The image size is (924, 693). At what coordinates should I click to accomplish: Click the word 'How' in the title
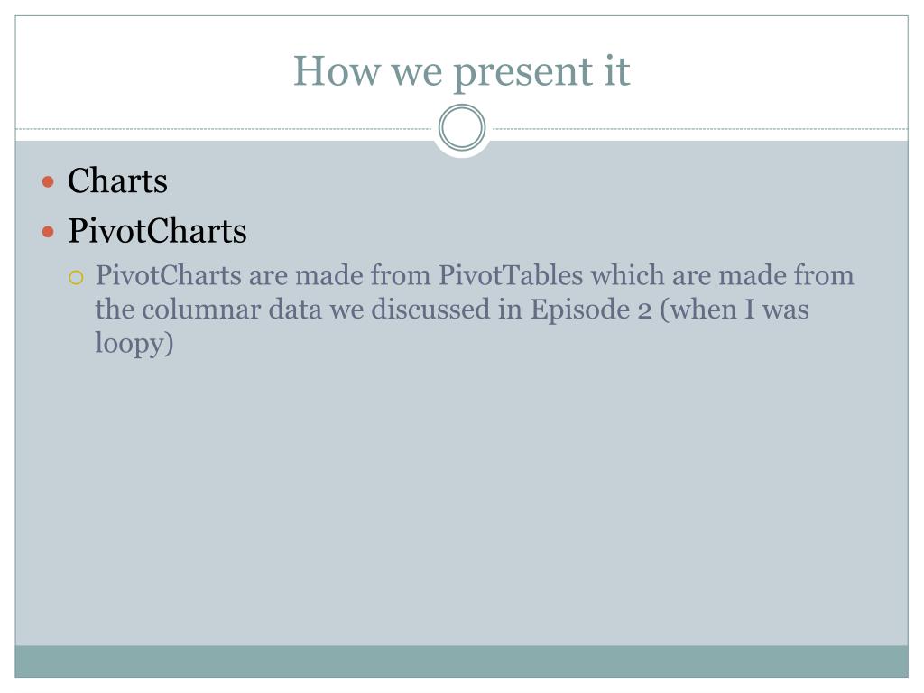337,71
